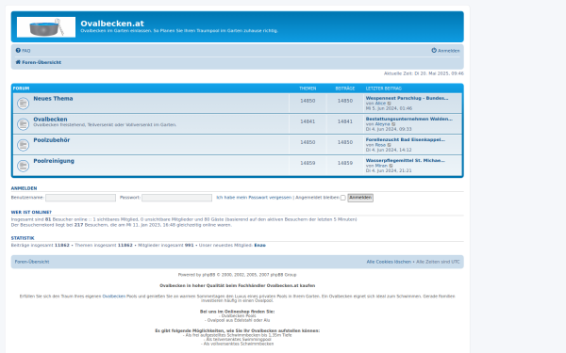
Task: Open user profile Miran
Action: click(381, 166)
